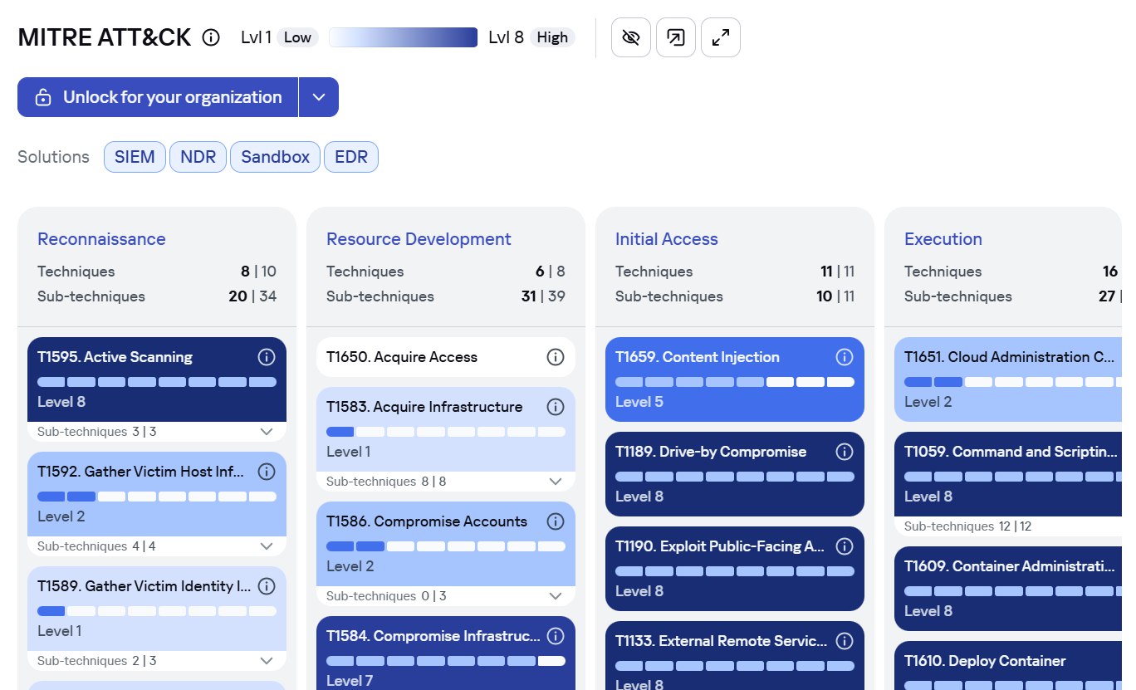The width and height of the screenshot is (1136, 690).
Task: Click the lock icon in Unlock button
Action: [43, 97]
